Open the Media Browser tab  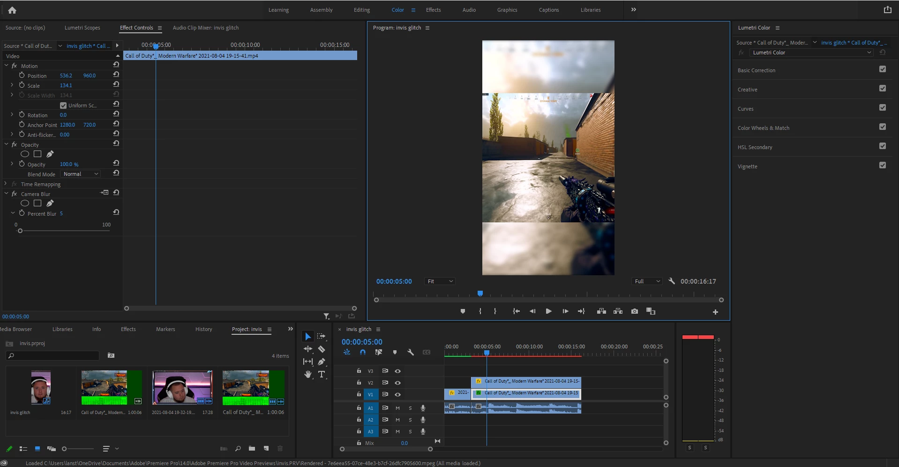click(x=15, y=329)
